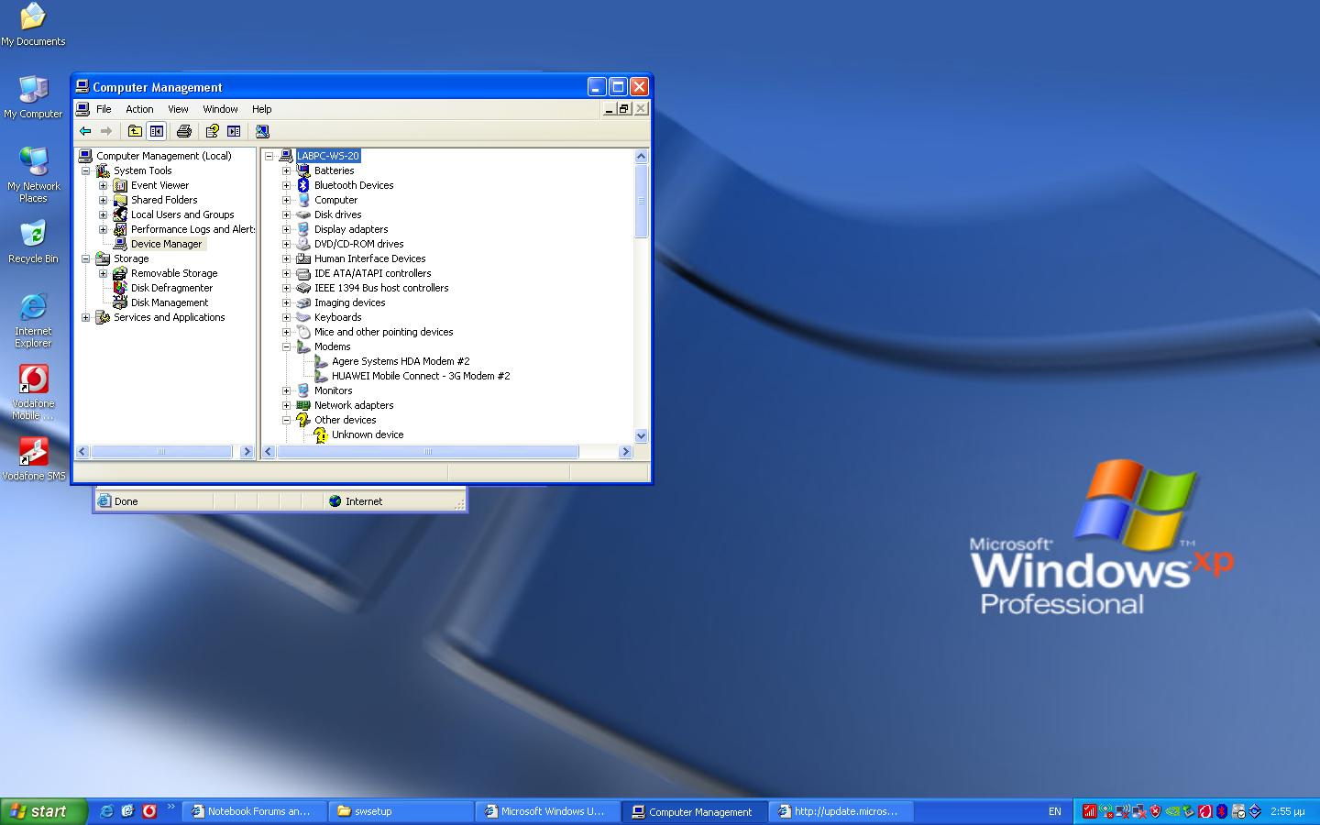The height and width of the screenshot is (825, 1320).
Task: Collapse the System Tools node
Action: (85, 170)
